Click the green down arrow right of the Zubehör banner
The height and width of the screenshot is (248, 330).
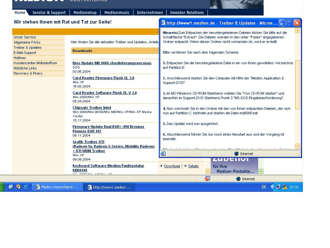point(261,171)
